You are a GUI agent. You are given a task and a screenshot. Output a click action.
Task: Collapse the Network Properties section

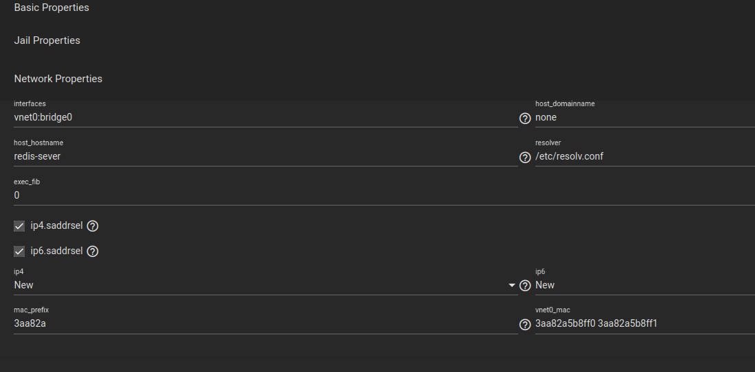pyautogui.click(x=58, y=79)
